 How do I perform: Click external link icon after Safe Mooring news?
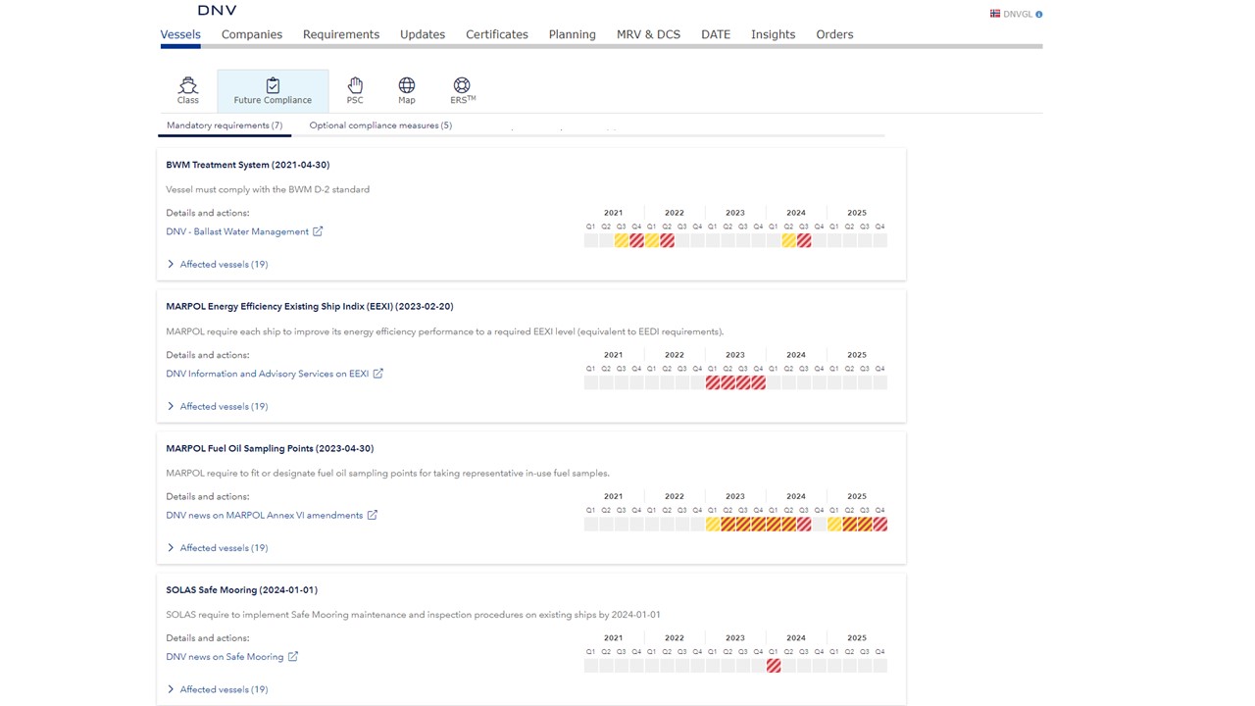[293, 657]
